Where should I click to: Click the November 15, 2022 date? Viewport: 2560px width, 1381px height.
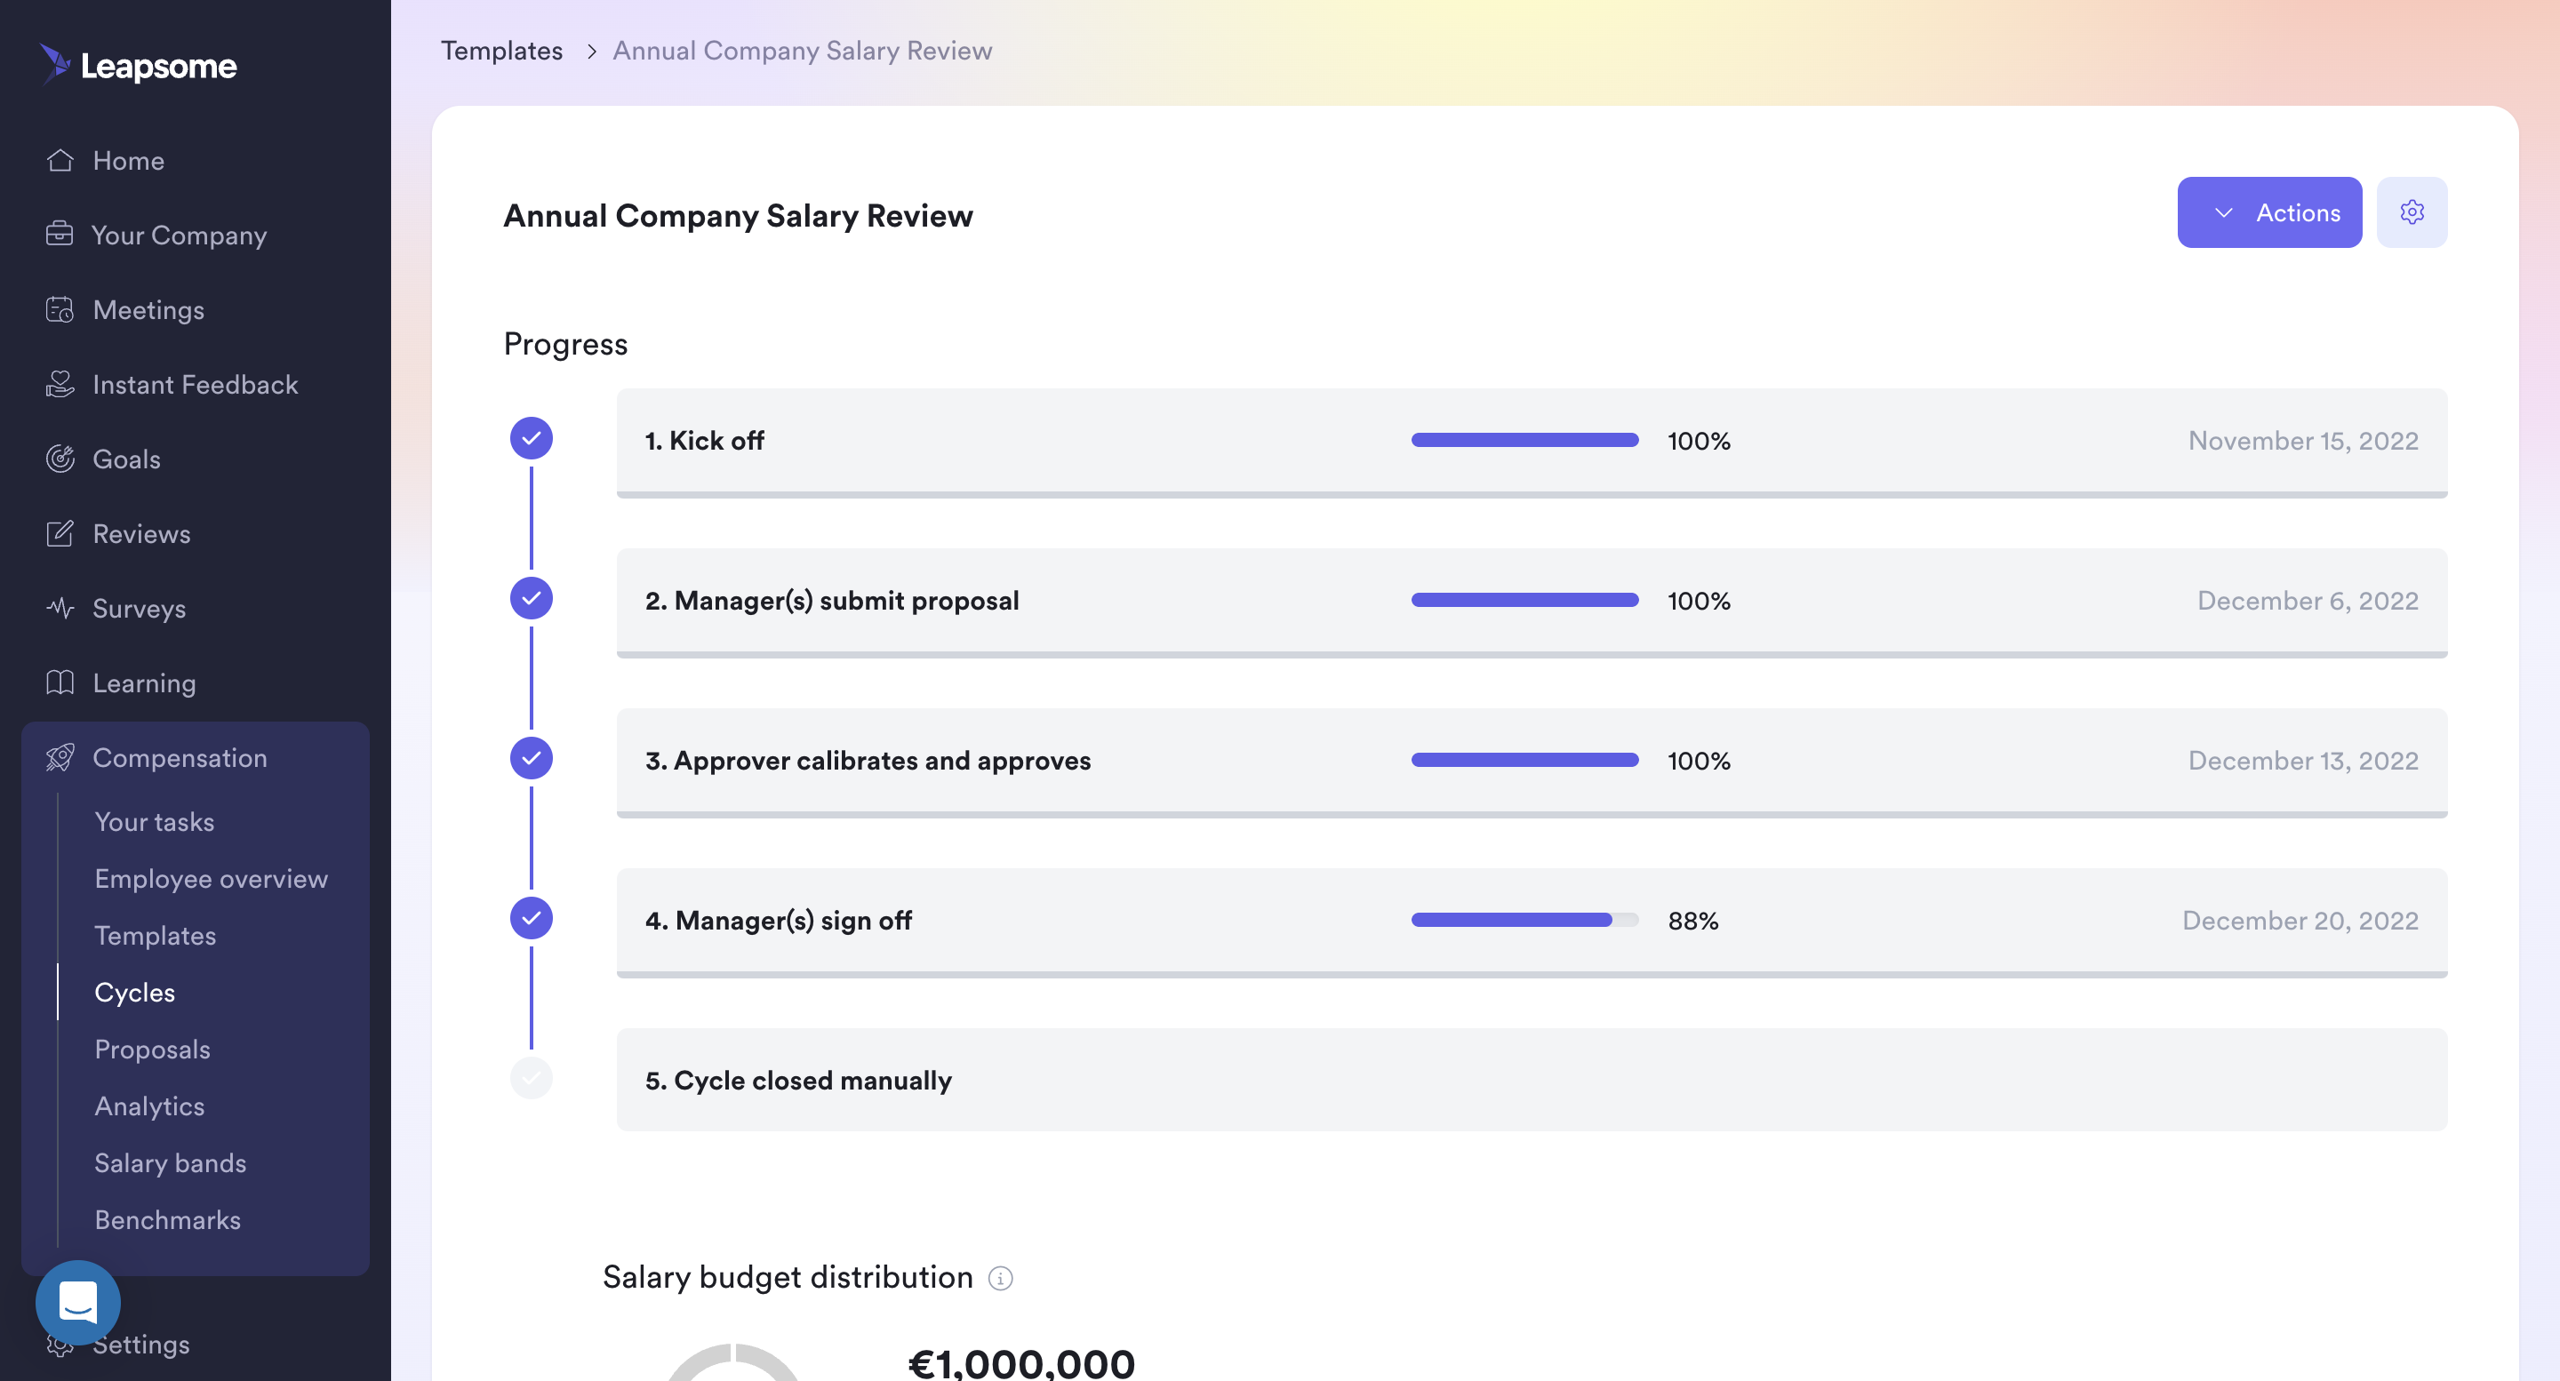coord(2302,440)
